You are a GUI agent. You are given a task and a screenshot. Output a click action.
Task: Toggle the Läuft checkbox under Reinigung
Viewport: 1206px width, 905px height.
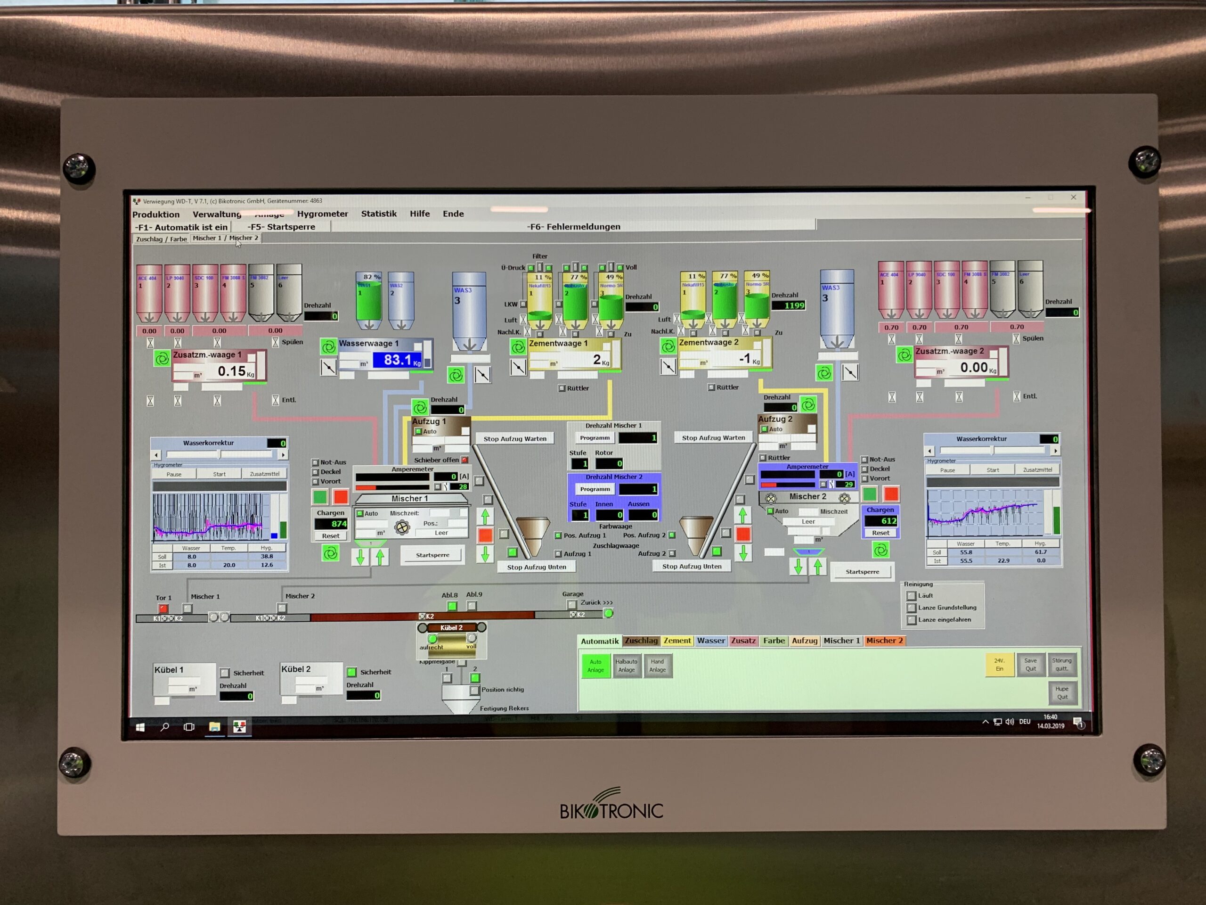[x=911, y=596]
